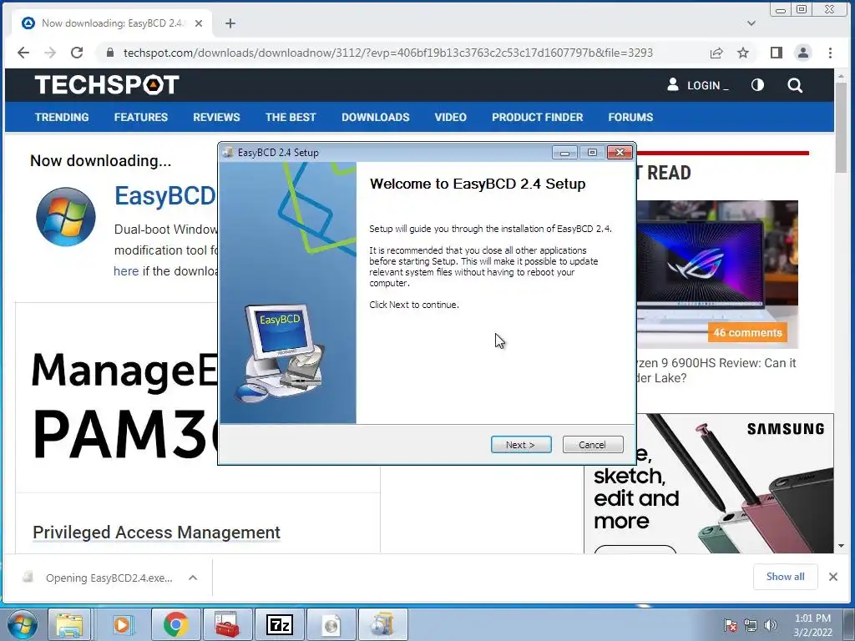The width and height of the screenshot is (855, 641).
Task: Open the Ryzen 9 6900HS Review headline
Action: (716, 371)
